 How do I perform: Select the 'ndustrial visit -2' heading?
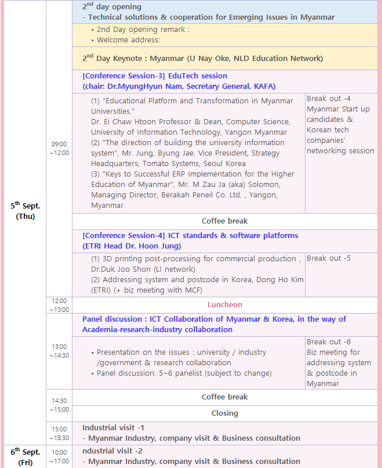[x=112, y=451]
